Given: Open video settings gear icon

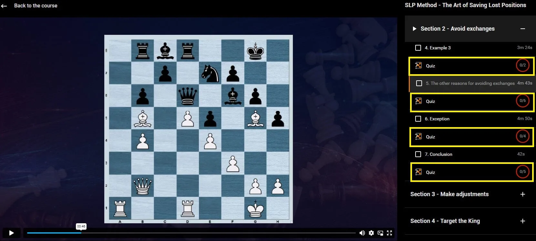Looking at the screenshot, I should coord(371,233).
